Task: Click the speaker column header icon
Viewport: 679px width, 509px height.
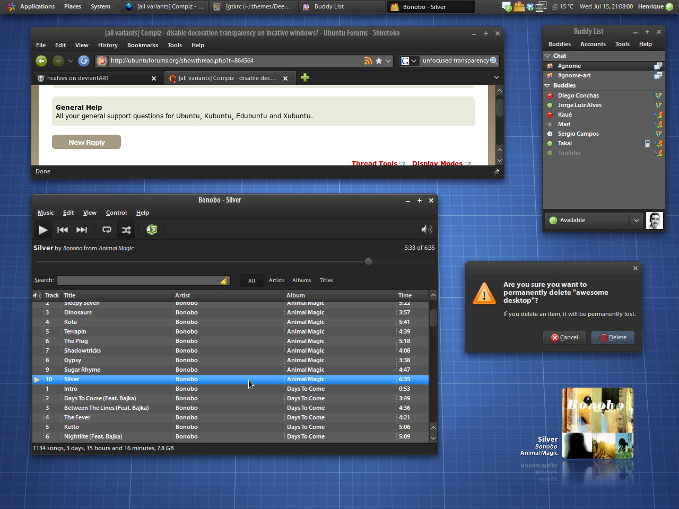Action: pyautogui.click(x=37, y=295)
